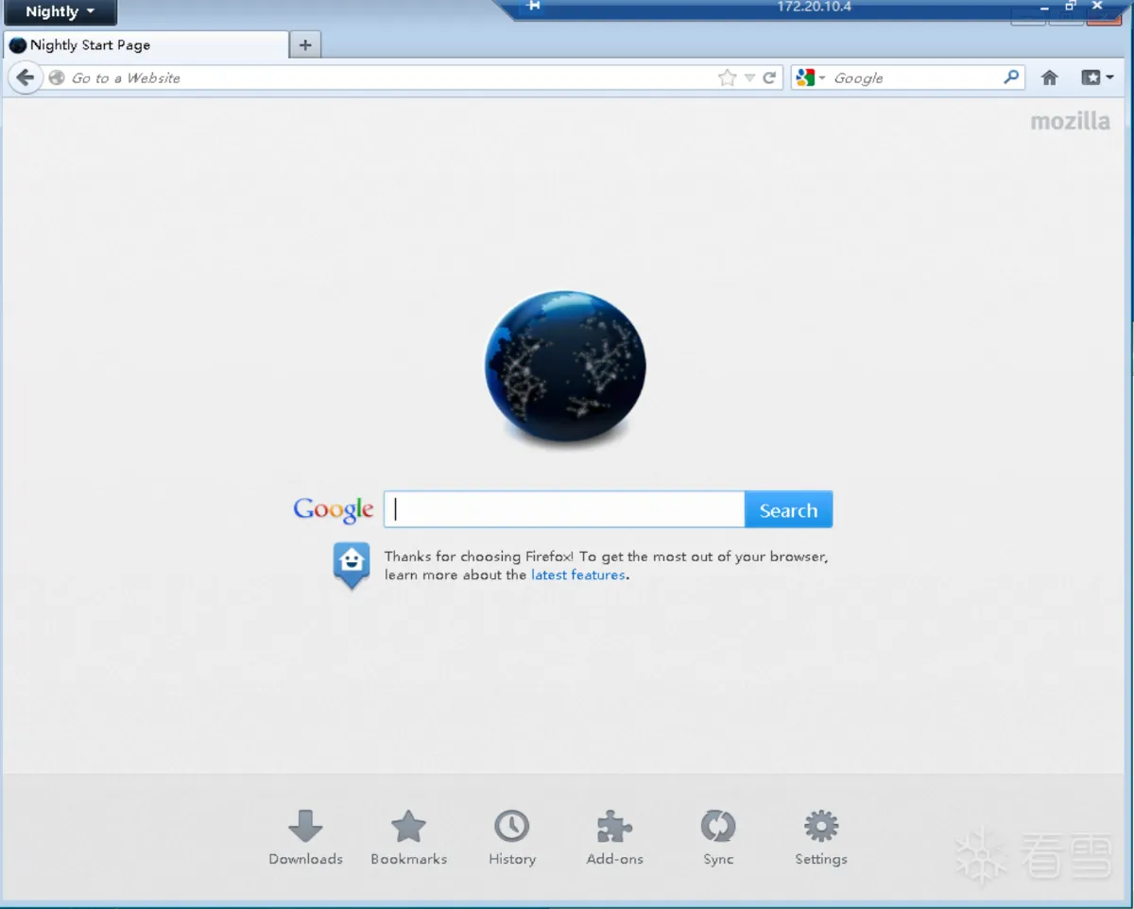Open a new tab with plus button
This screenshot has width=1134, height=909.
(x=305, y=44)
